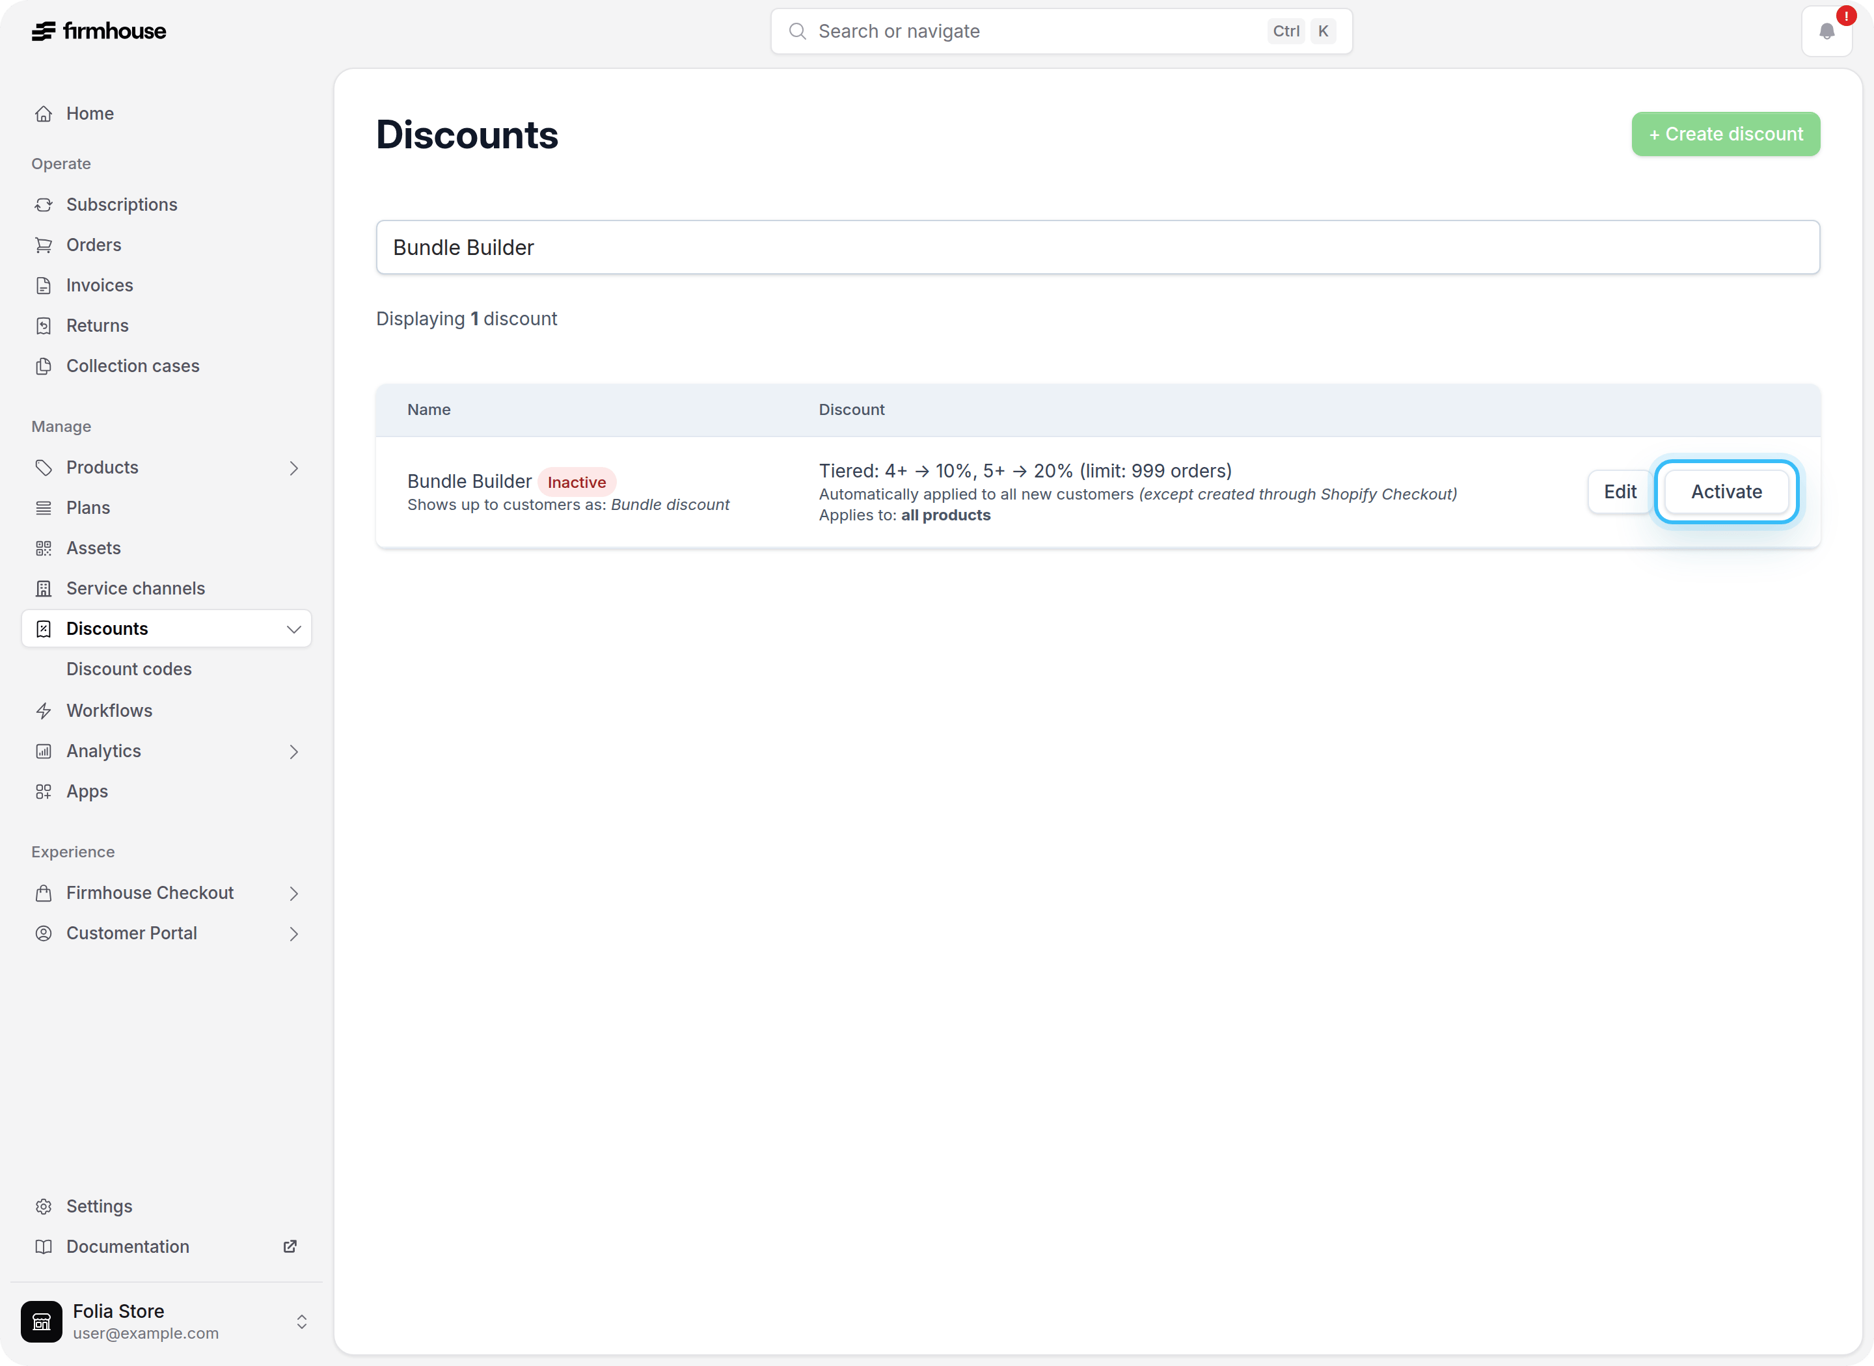Open the Subscriptions page

tap(166, 205)
